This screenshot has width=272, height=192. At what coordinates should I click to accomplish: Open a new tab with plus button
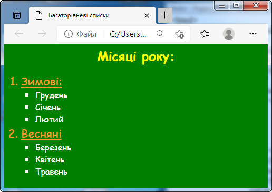click(165, 15)
